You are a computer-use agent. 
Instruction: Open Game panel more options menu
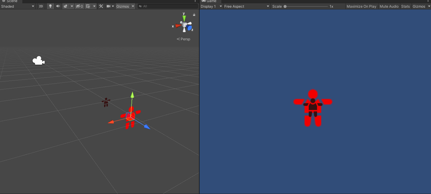[x=428, y=1]
